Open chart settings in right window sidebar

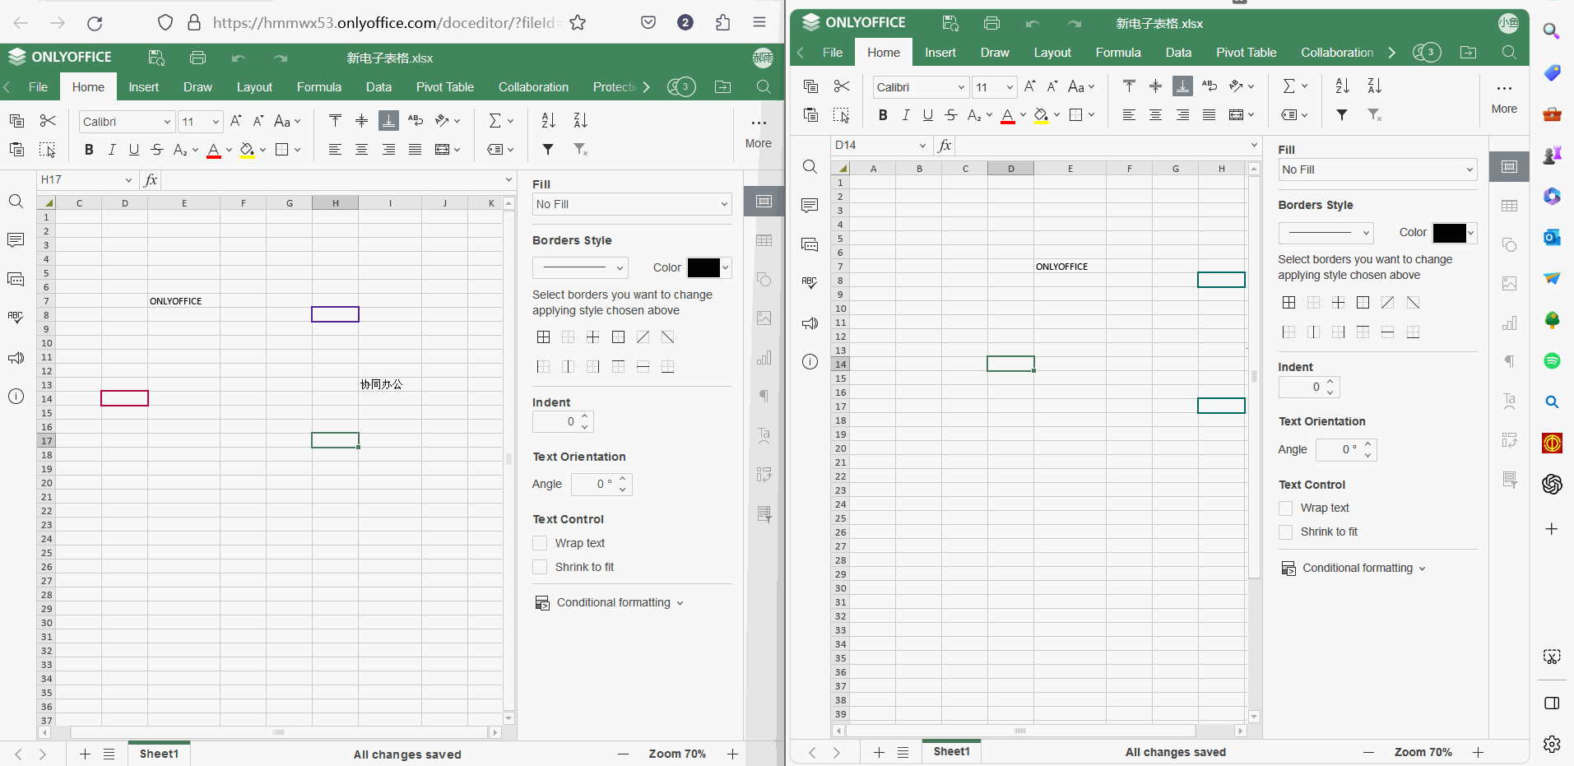pos(1509,323)
